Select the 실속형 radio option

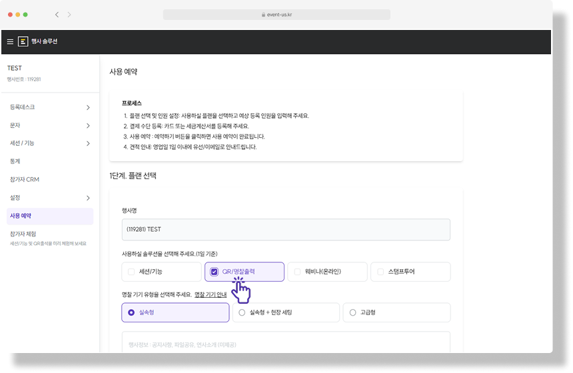pos(131,313)
